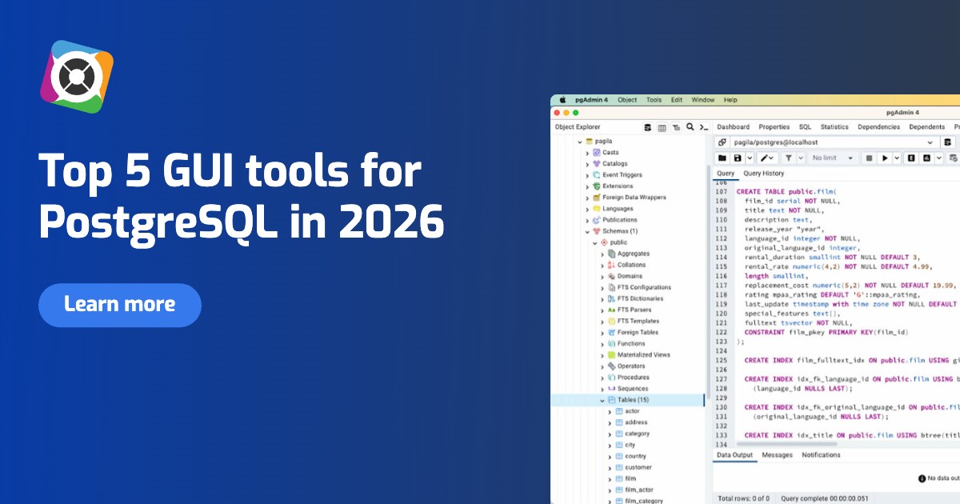Open the Execute options dropdown arrow
The height and width of the screenshot is (504, 960).
(x=896, y=158)
